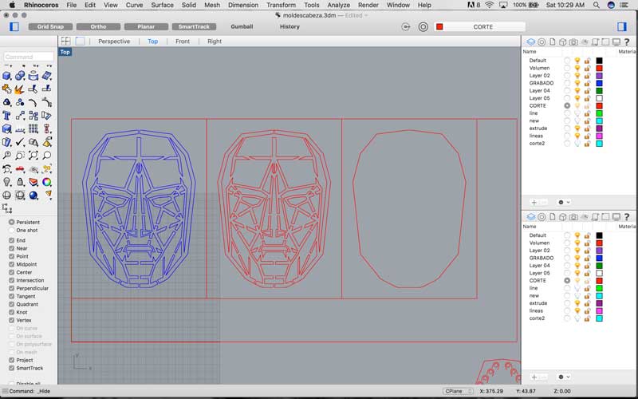This screenshot has width=638, height=399.
Task: Open the Surface menu
Action: [163, 5]
